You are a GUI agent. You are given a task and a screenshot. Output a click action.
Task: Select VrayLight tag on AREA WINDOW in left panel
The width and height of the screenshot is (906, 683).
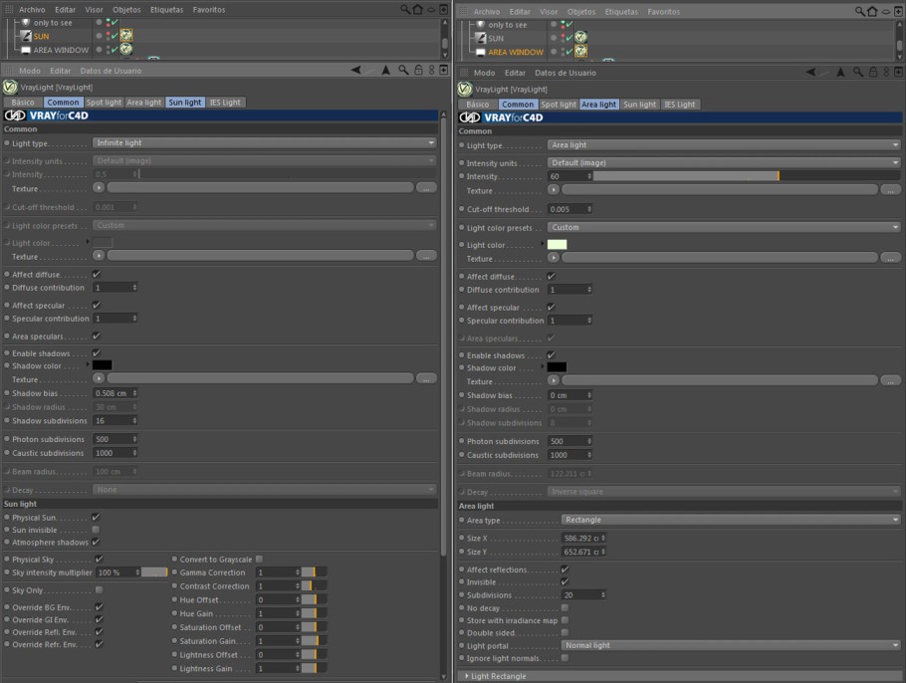click(x=126, y=49)
